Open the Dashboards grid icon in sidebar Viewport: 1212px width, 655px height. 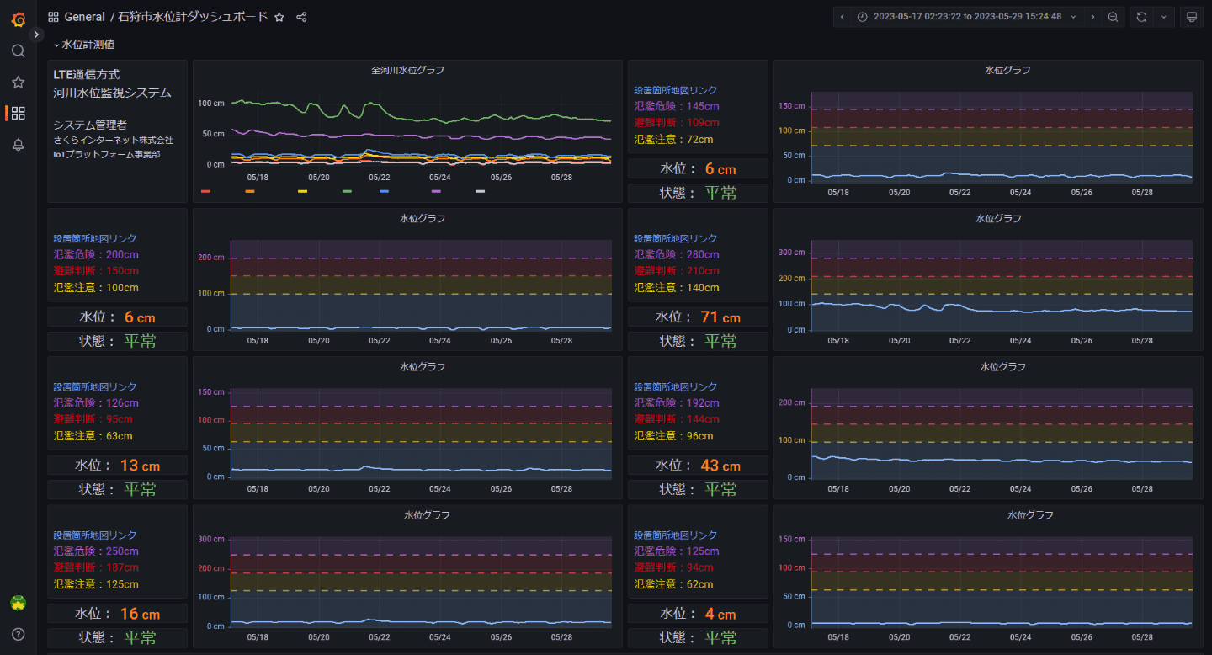point(18,113)
